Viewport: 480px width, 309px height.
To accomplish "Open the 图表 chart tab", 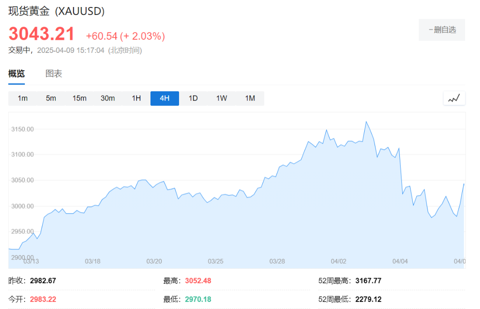I will (x=54, y=74).
